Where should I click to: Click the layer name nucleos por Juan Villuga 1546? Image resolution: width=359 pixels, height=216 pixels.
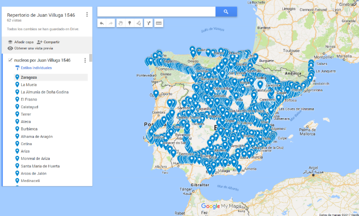click(42, 60)
